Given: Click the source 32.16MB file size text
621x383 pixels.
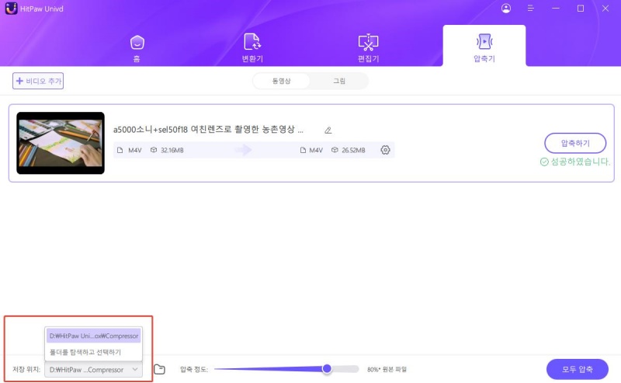Looking at the screenshot, I should pos(172,150).
